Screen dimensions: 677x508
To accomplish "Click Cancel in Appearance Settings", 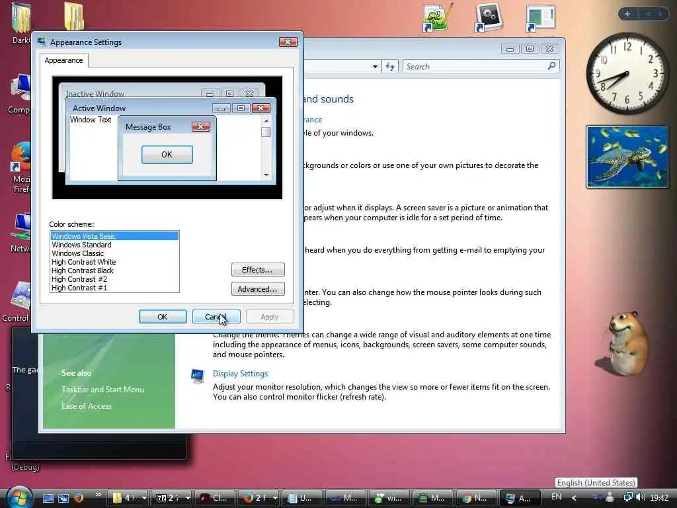I will click(x=216, y=317).
